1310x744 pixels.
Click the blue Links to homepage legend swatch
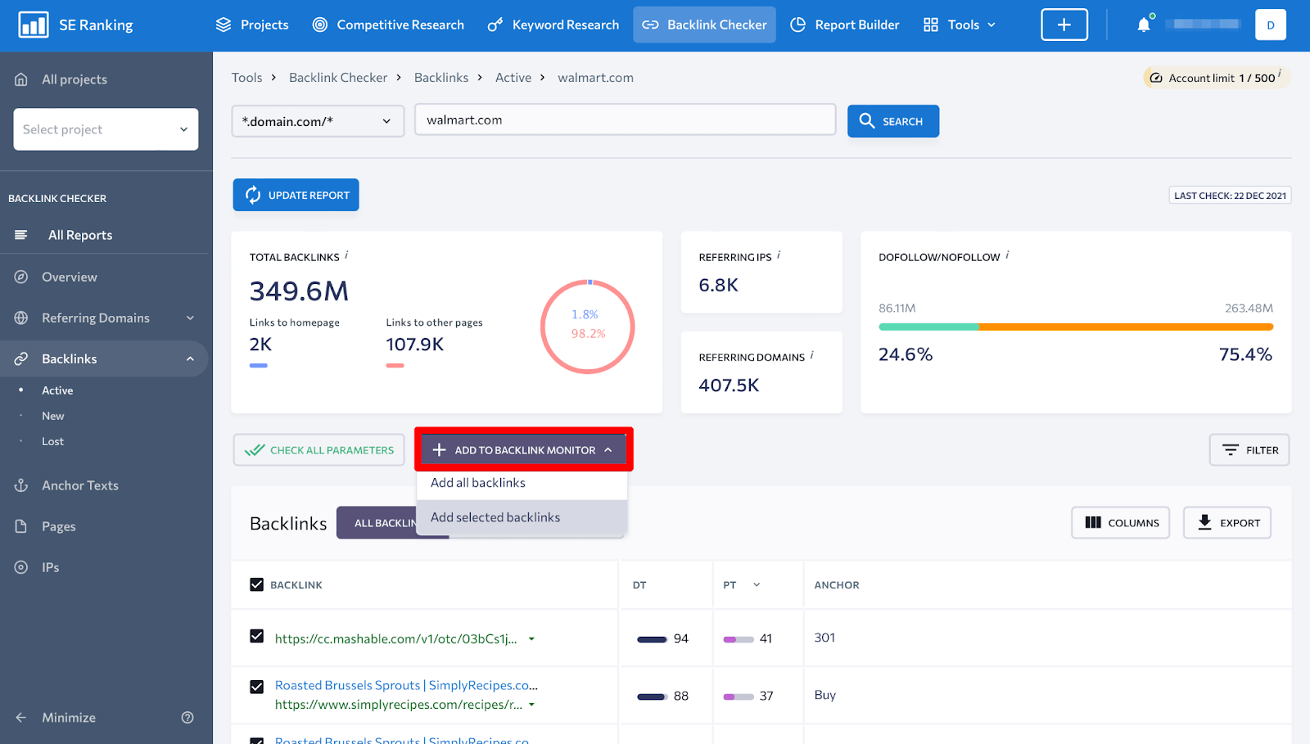tap(259, 365)
